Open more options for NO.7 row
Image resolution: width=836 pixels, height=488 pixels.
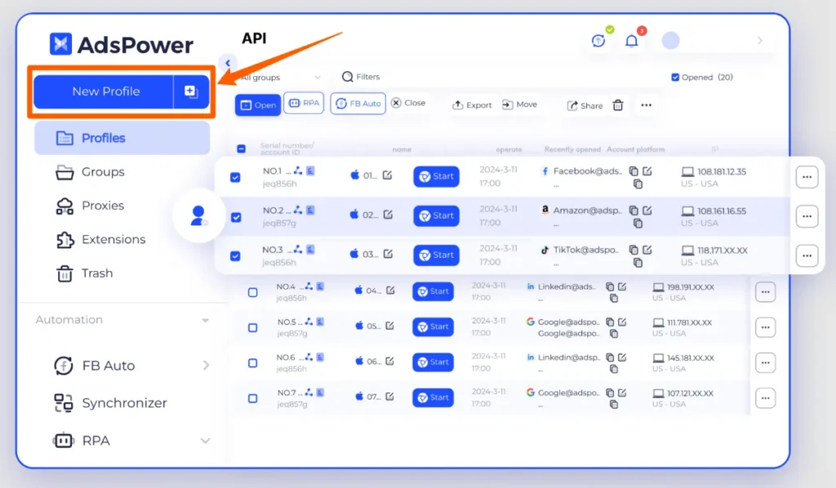(x=765, y=398)
